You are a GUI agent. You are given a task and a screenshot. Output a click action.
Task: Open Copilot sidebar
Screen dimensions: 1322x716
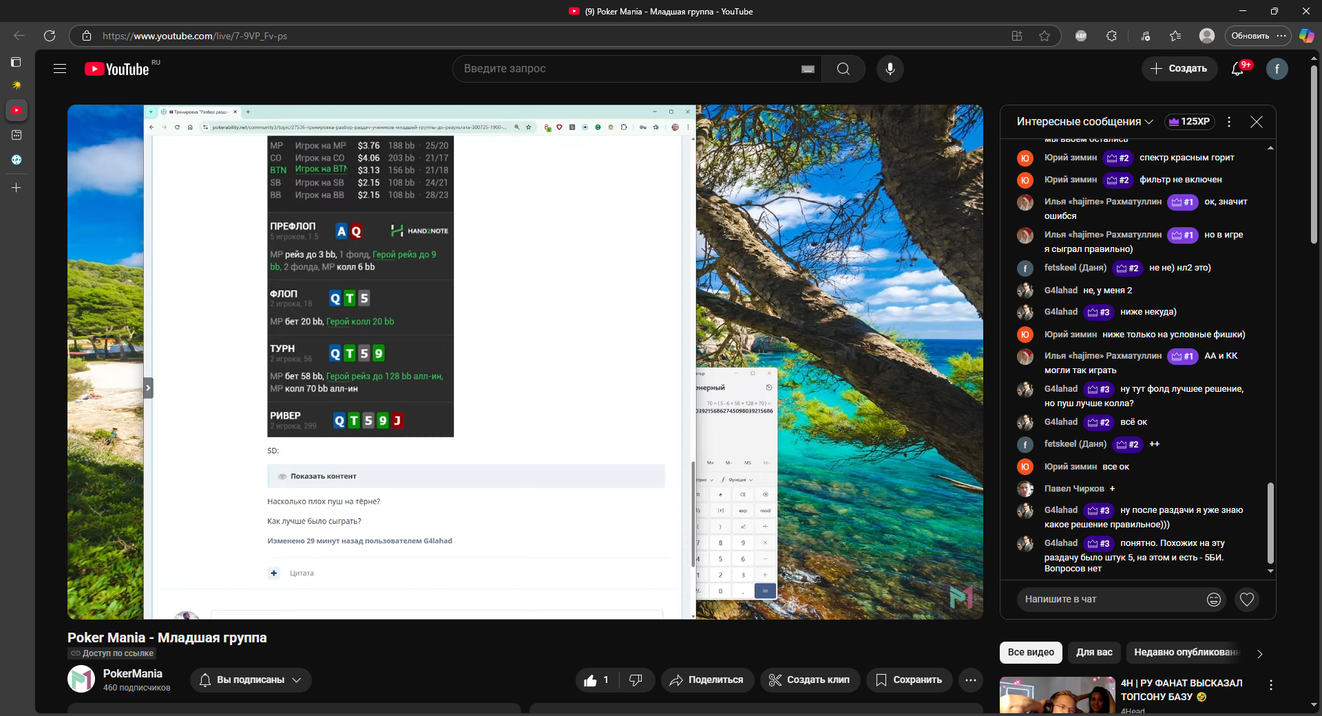click(x=1306, y=36)
